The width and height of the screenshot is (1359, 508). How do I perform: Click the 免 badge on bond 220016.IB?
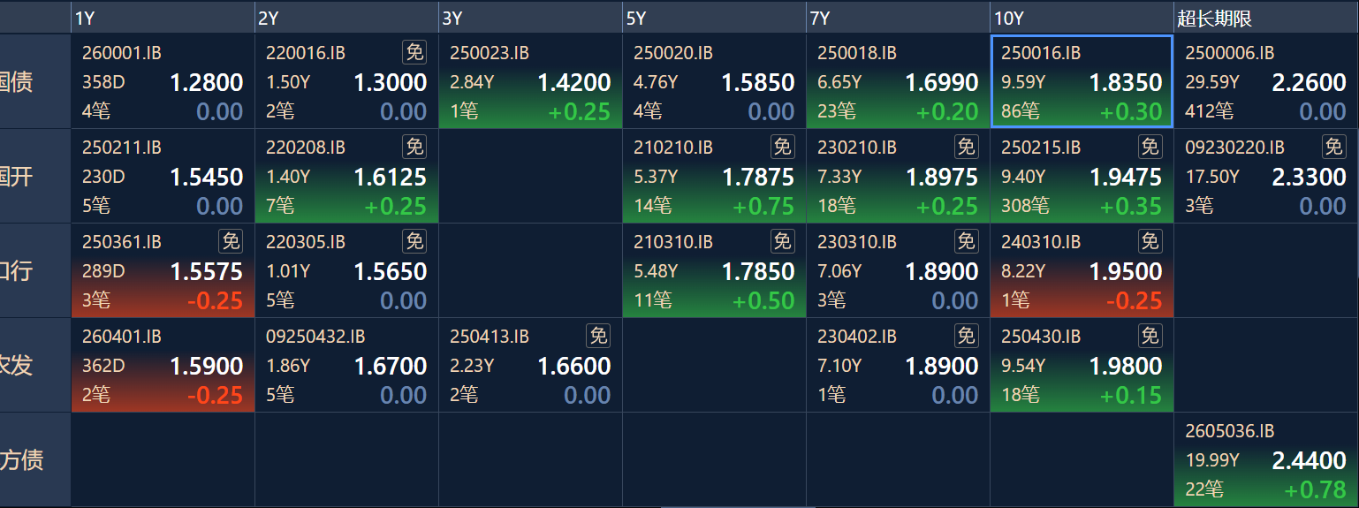[x=414, y=52]
